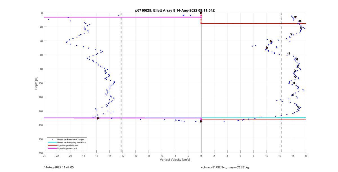Click velocity axis tick label '-18'

[x=83, y=156]
